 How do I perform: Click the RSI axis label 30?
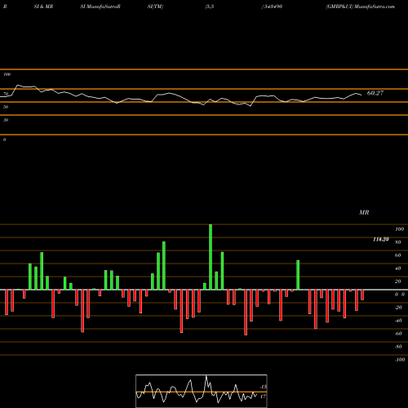[x=6, y=120]
